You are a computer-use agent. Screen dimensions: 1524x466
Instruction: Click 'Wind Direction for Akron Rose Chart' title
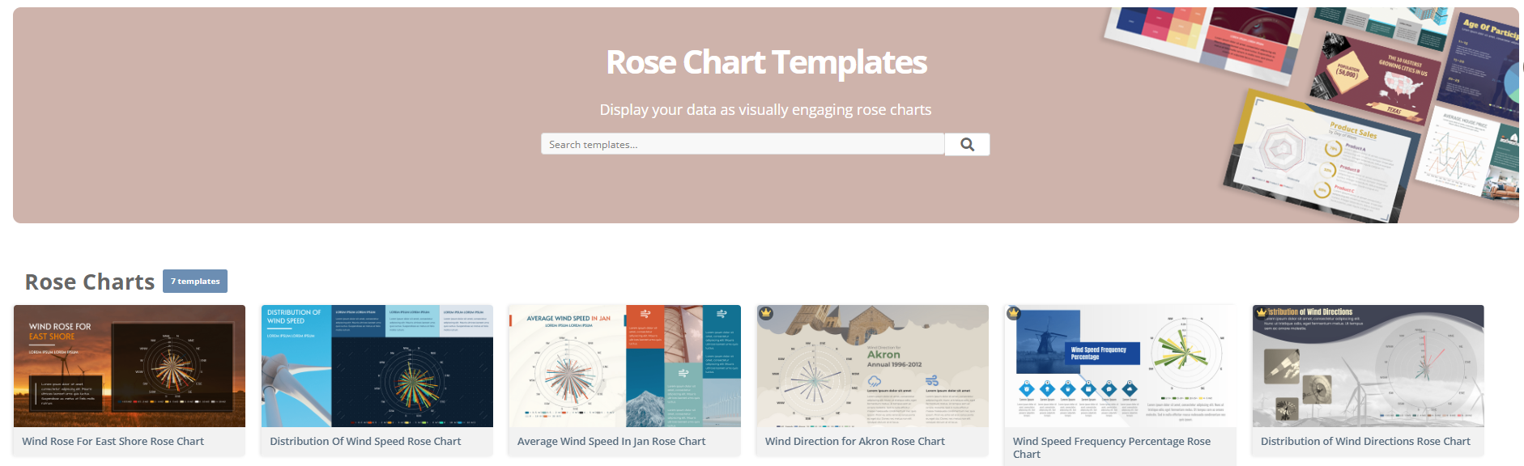coord(855,442)
